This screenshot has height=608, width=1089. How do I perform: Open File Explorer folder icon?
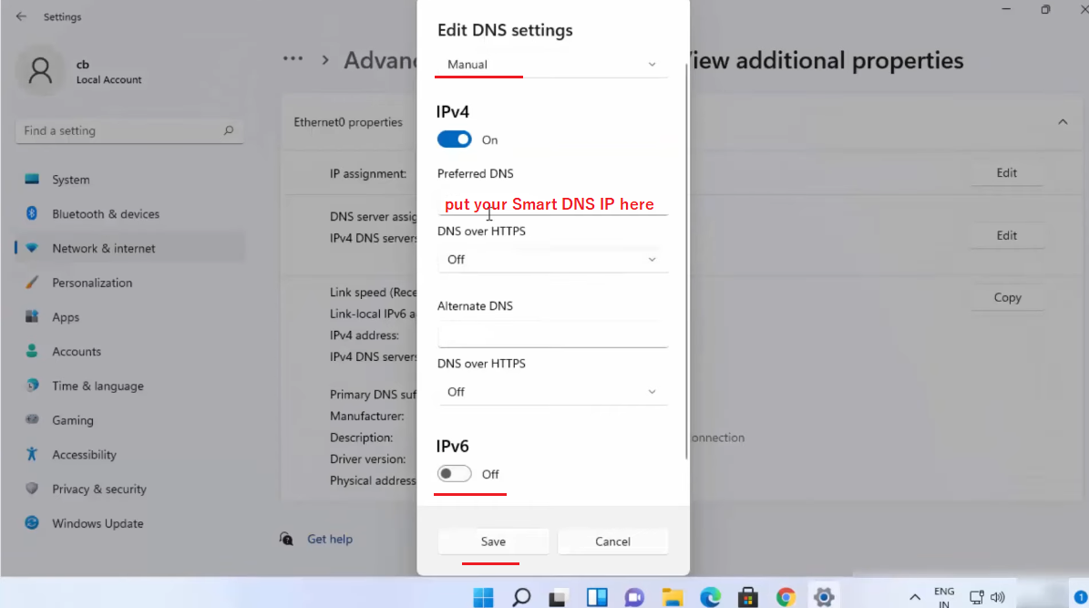click(x=673, y=597)
